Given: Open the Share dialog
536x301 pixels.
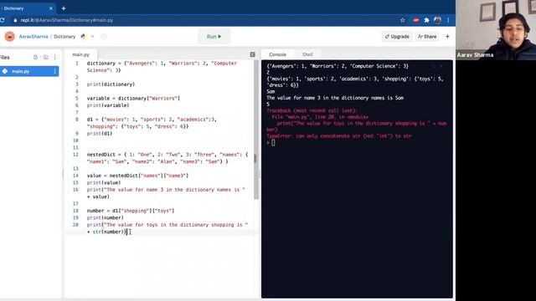Looking at the screenshot, I should (427, 37).
